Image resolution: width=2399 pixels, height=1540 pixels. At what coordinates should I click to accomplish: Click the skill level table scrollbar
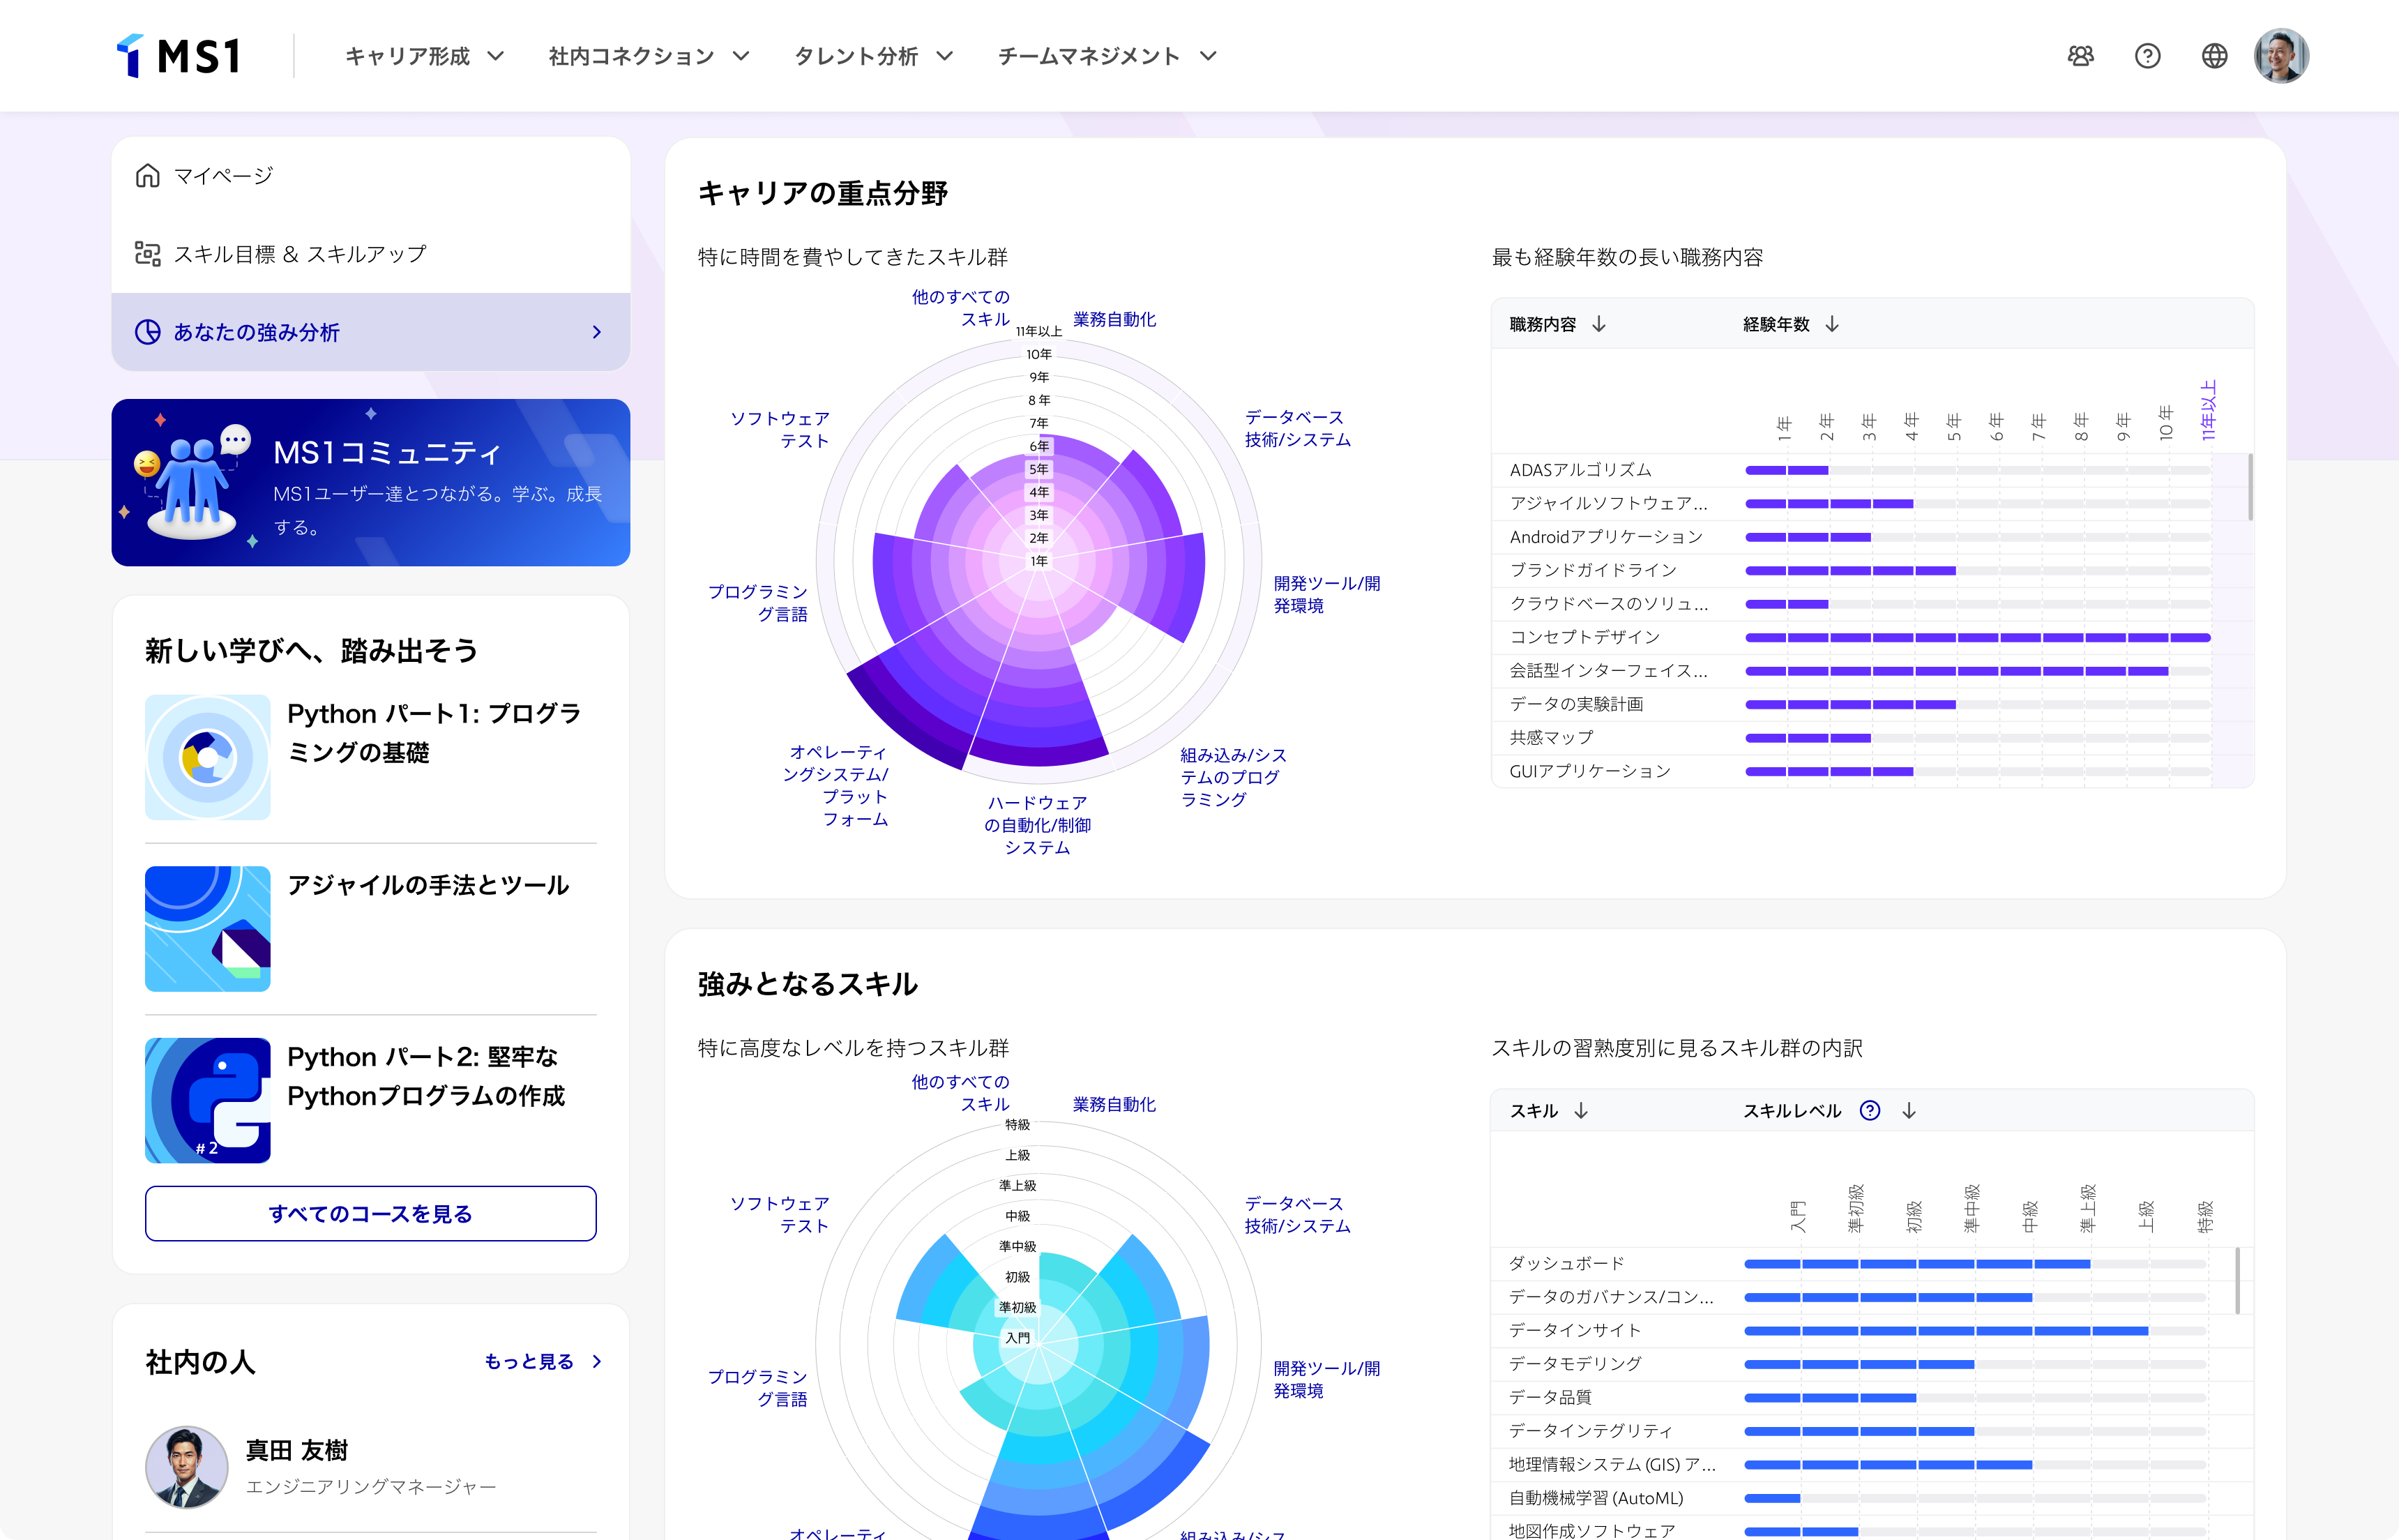[x=2238, y=1281]
